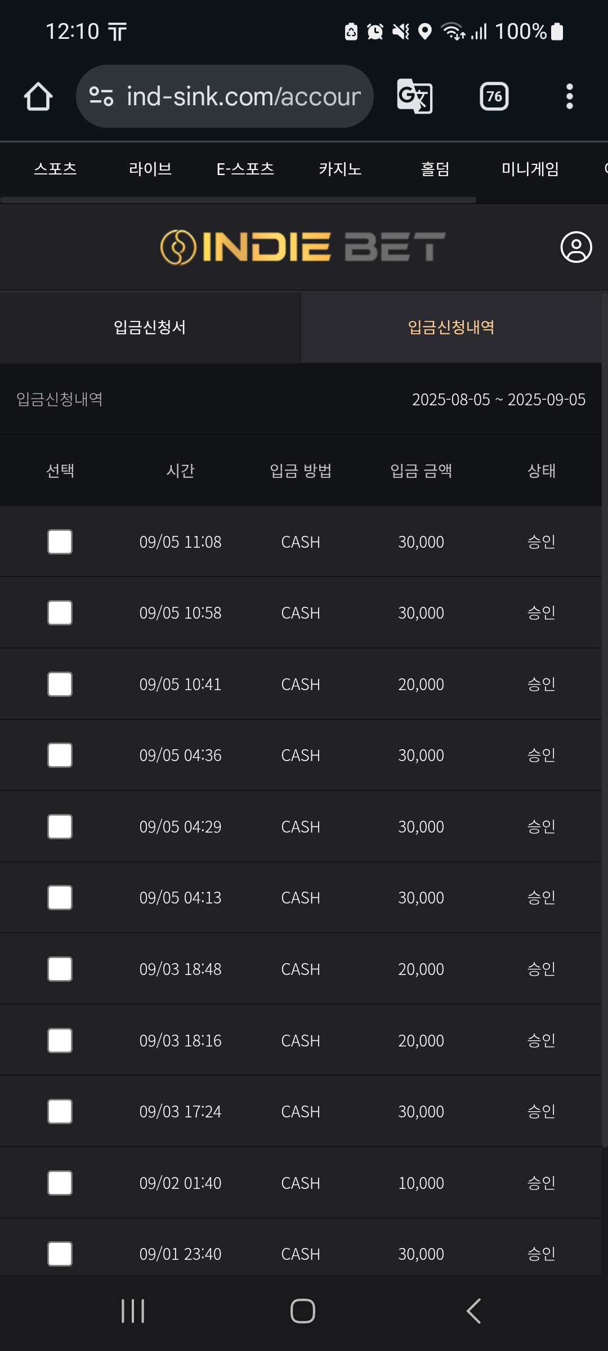This screenshot has height=1351, width=608.
Task: Check the box for 09/05 11:08 deposit
Action: (x=60, y=542)
